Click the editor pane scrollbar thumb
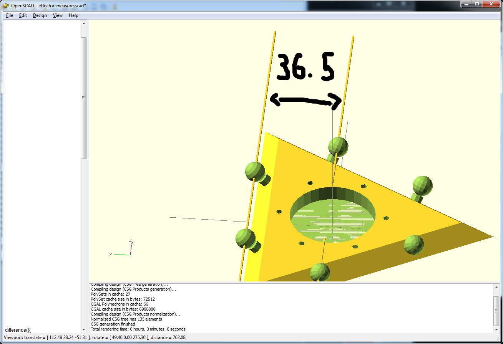The height and width of the screenshot is (344, 503). [84, 98]
